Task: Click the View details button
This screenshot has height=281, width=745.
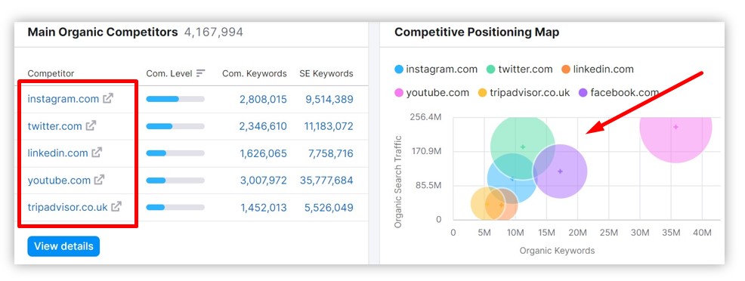Action: pos(63,246)
